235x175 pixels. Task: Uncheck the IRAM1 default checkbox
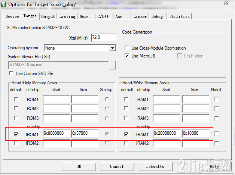tap(126, 134)
